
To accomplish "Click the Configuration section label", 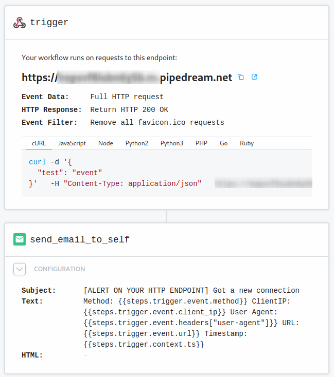I will click(x=59, y=269).
